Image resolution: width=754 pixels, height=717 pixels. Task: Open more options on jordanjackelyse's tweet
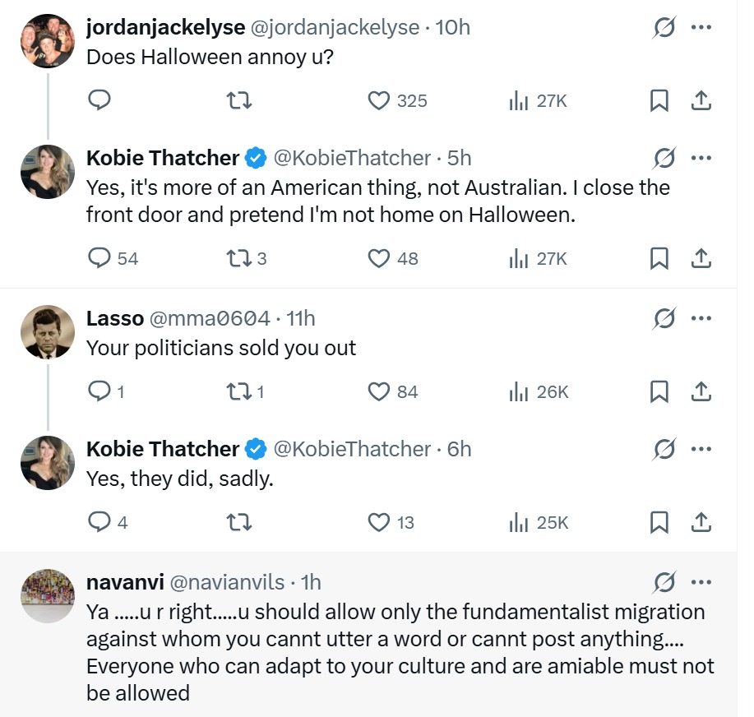coord(701,27)
